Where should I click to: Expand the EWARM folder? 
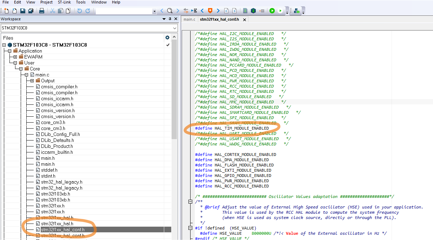pos(15,57)
